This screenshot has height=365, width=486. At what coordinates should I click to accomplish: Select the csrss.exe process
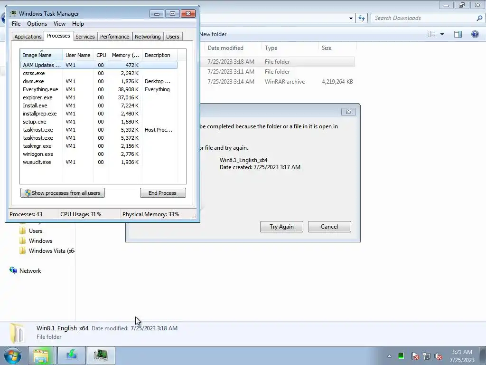[99, 73]
